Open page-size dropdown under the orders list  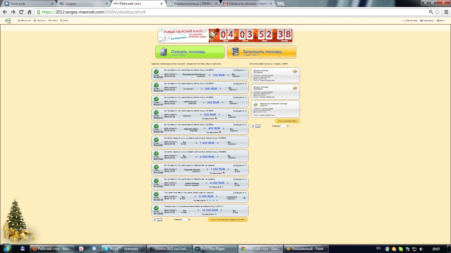click(x=157, y=220)
